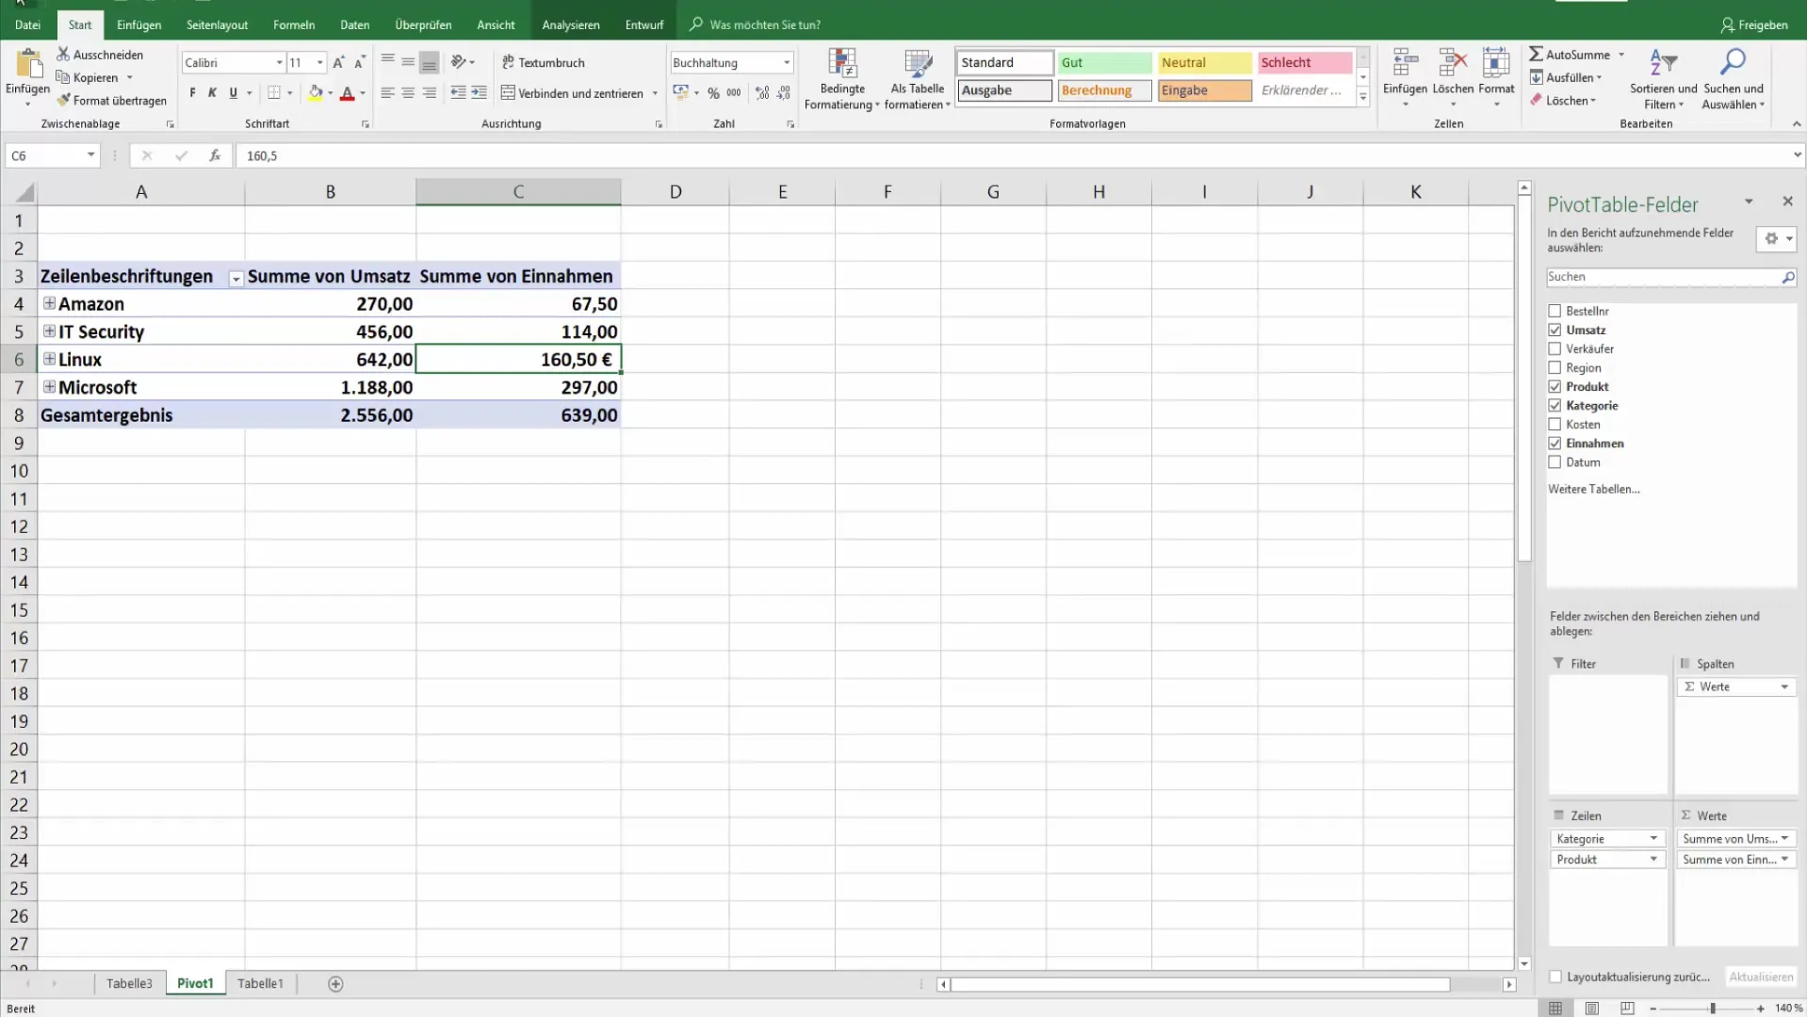Viewport: 1807px width, 1017px height.
Task: Toggle bold formatting F button
Action: 192,92
